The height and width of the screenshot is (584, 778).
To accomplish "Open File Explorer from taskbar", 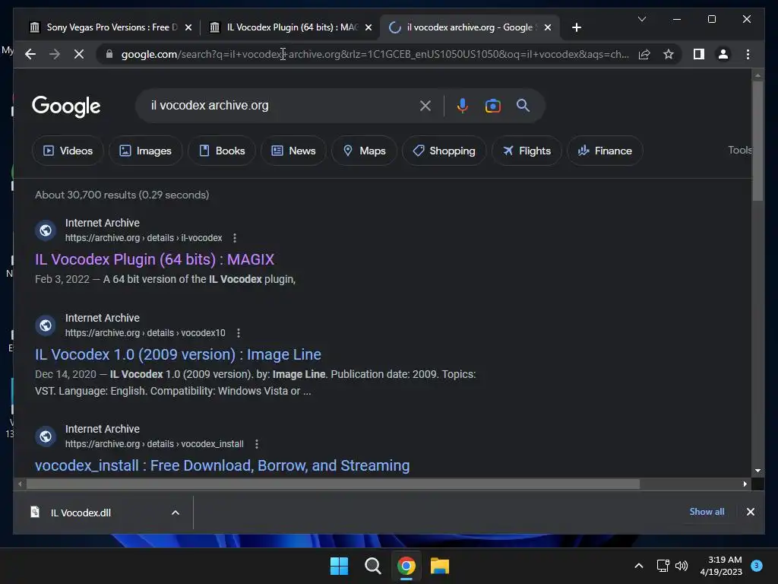I will [440, 566].
